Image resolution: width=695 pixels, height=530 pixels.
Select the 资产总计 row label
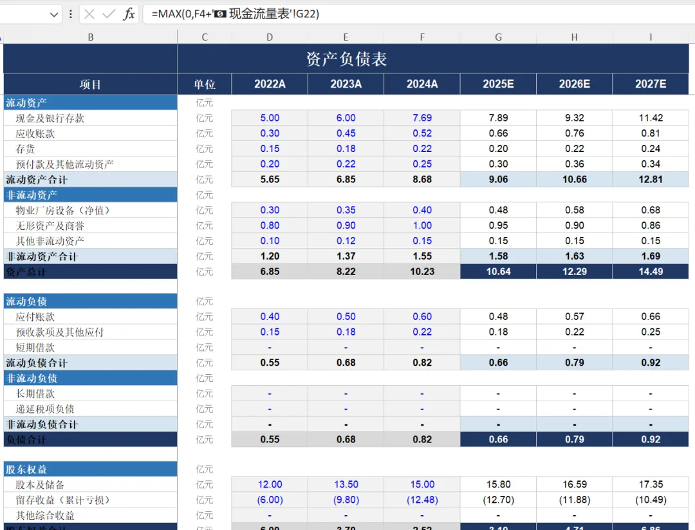point(91,272)
